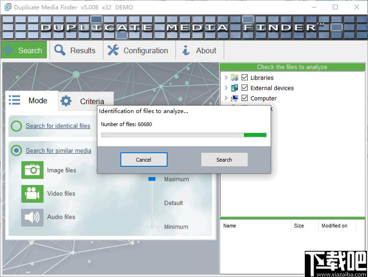Expand the Computer tree node
368x277 pixels.
[226, 98]
